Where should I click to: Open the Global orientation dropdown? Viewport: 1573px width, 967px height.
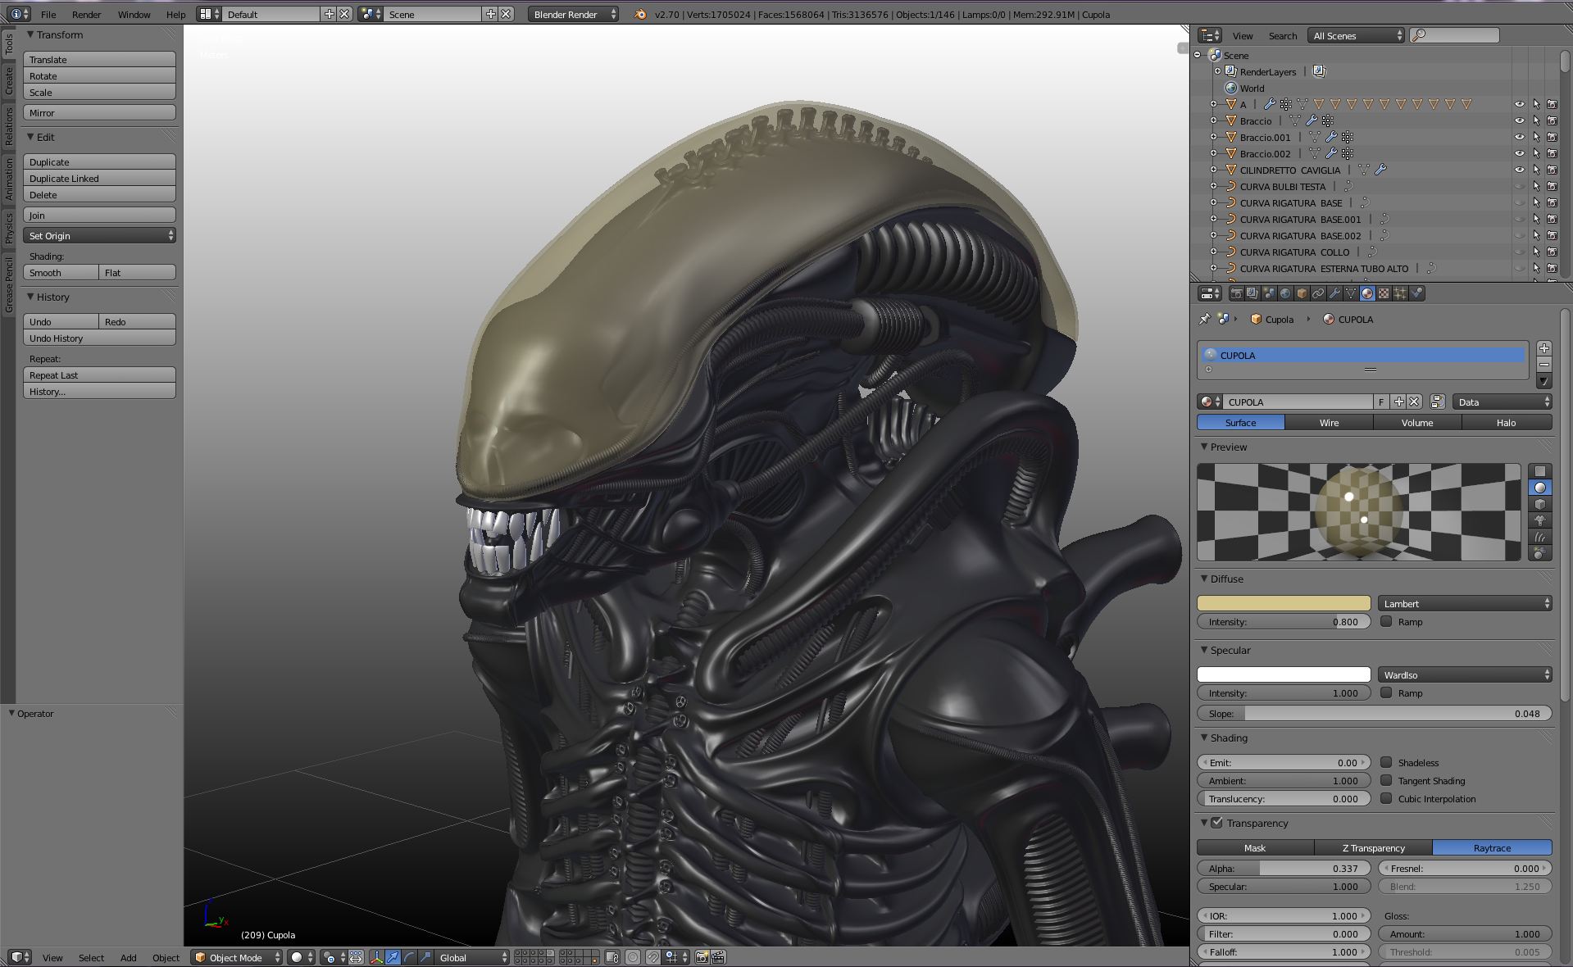[x=471, y=957]
